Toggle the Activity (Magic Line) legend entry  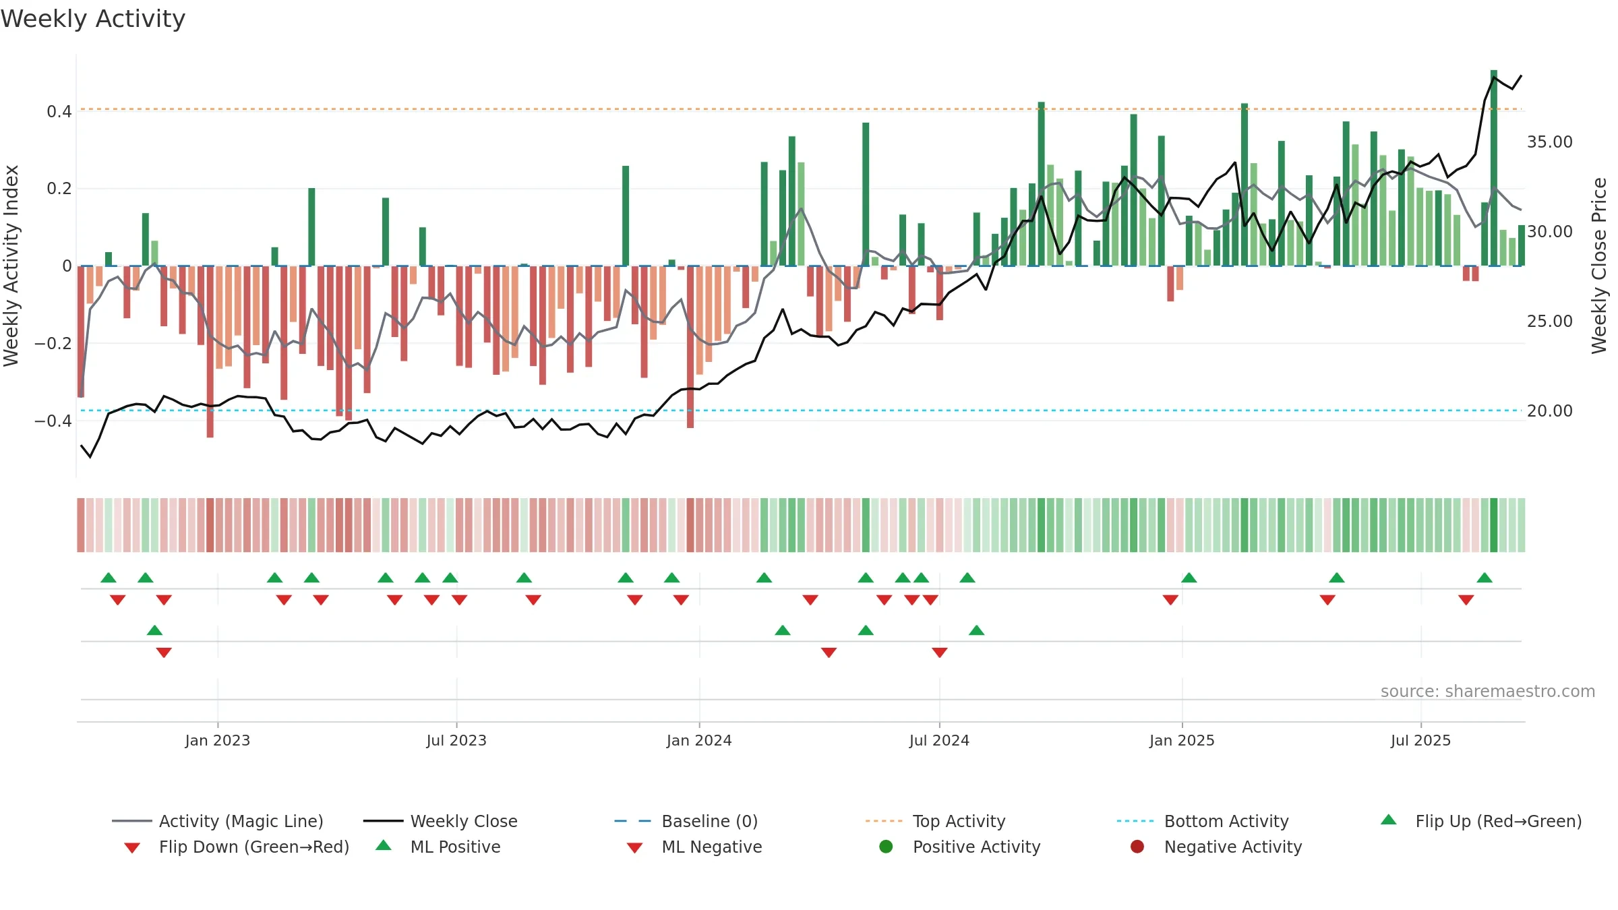(x=218, y=821)
